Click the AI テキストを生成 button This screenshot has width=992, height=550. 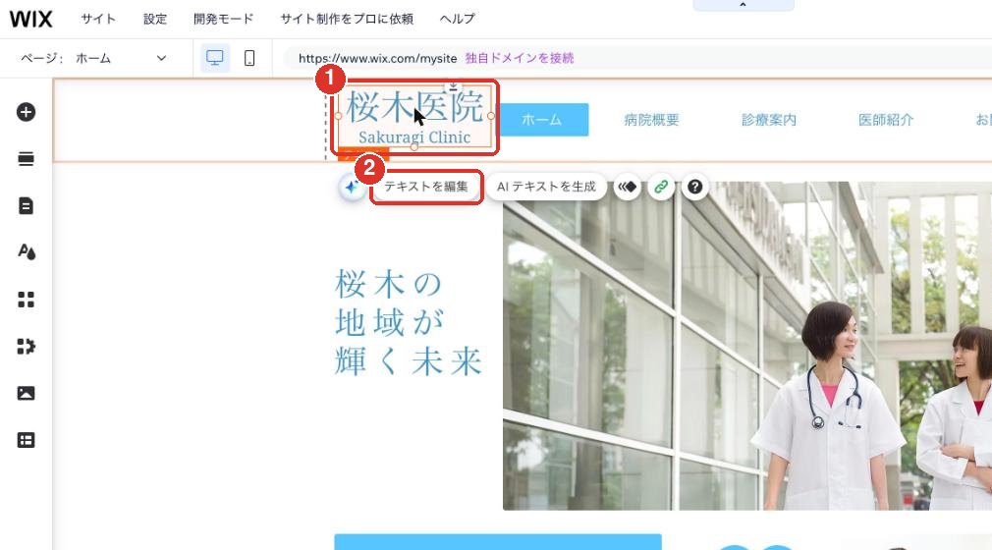[547, 187]
